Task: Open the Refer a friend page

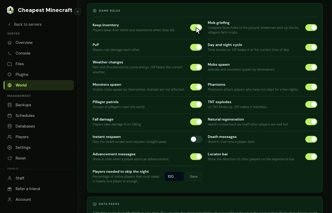Action: (39, 189)
